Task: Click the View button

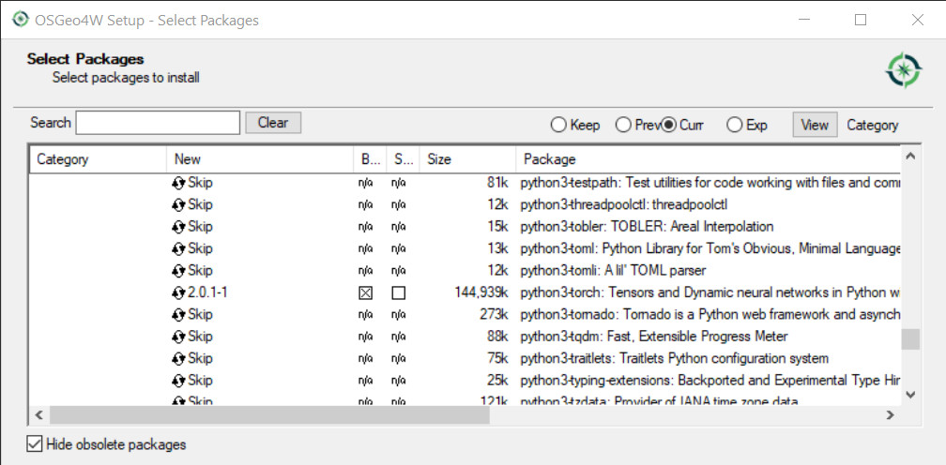Action: pyautogui.click(x=815, y=126)
